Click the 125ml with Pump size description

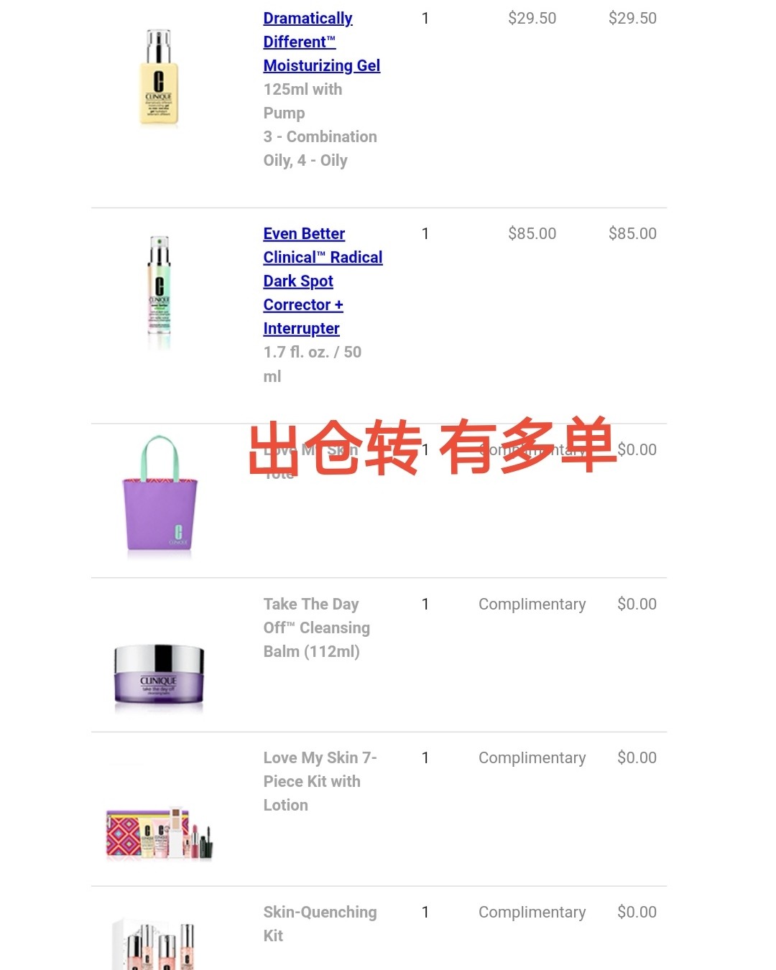point(302,101)
